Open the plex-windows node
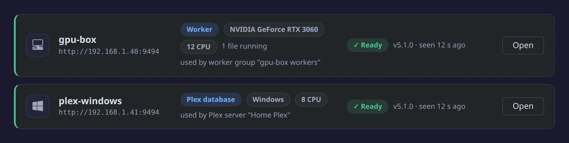569x143 pixels. point(523,106)
